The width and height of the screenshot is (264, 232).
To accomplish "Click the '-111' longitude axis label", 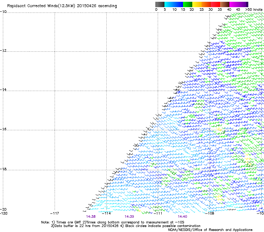I will [158, 213].
